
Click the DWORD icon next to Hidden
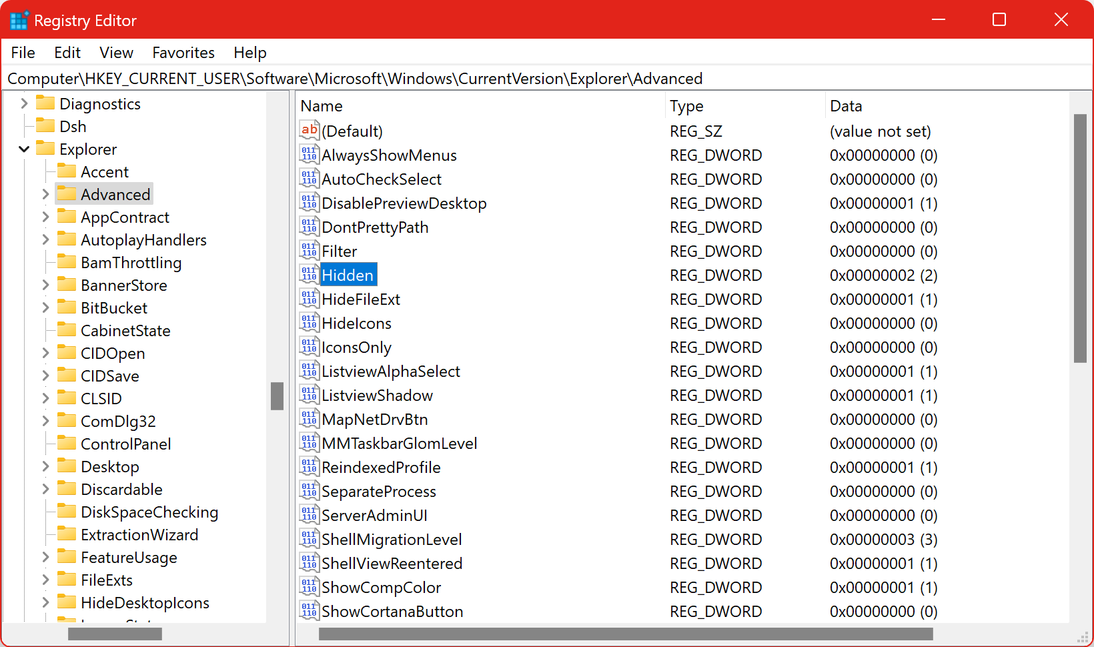[309, 274]
